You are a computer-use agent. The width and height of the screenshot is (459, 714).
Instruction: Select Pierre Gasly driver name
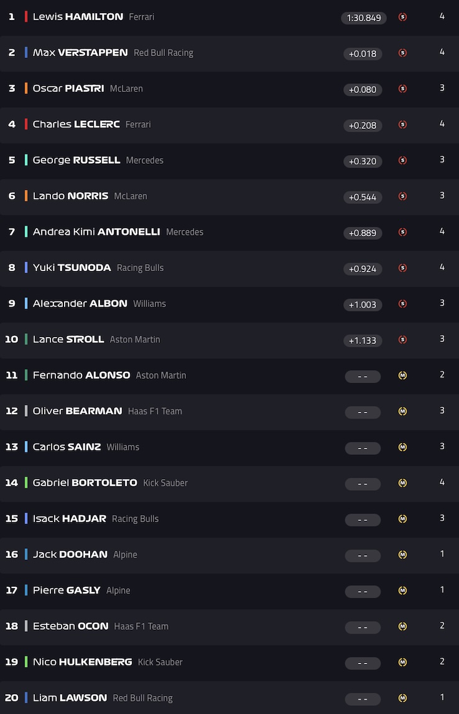tap(67, 591)
